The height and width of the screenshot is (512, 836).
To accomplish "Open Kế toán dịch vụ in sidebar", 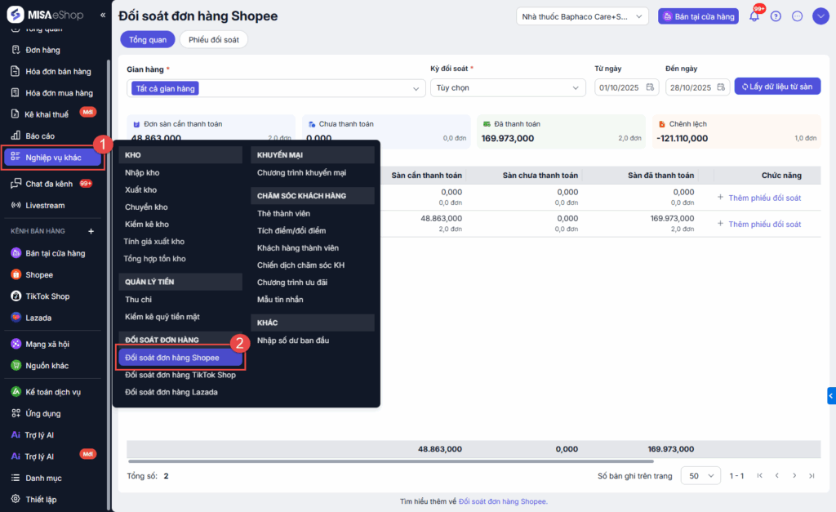I will point(53,392).
